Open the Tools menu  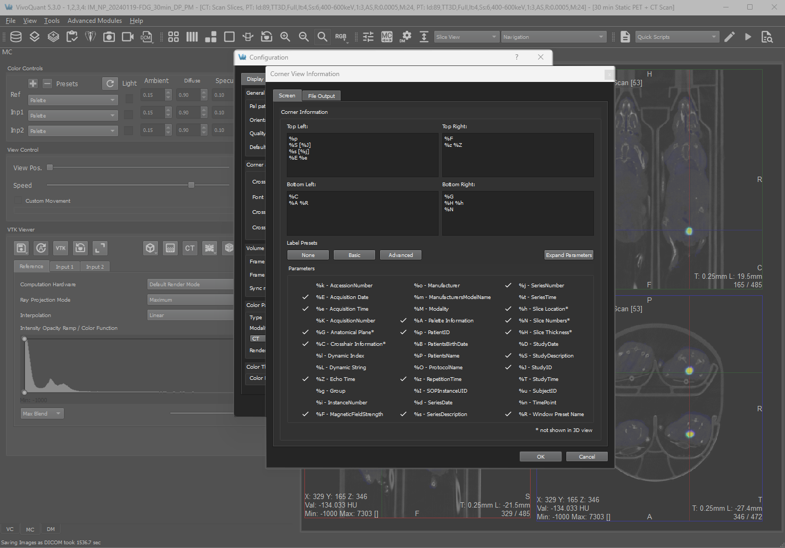click(x=52, y=21)
